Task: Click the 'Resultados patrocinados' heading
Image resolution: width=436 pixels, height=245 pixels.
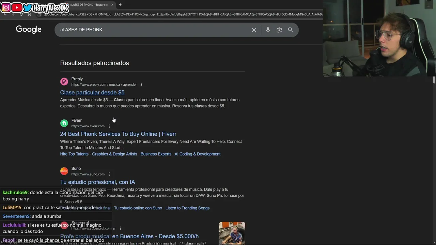Action: pos(95,63)
